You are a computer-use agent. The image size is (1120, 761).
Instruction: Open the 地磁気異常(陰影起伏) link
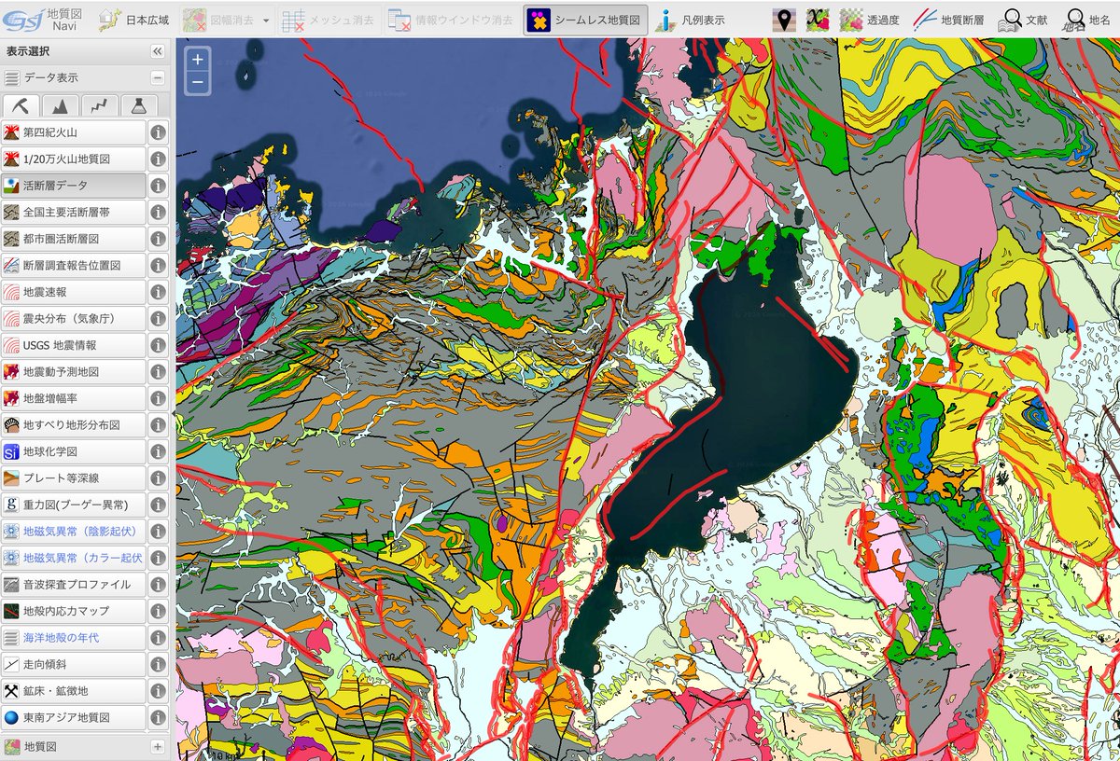[74, 532]
